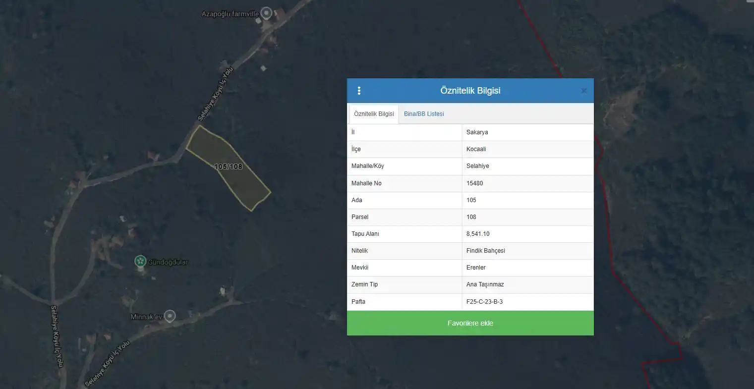Select the Mahalle No value 15480
Image resolution: width=754 pixels, height=389 pixels.
pyautogui.click(x=474, y=183)
